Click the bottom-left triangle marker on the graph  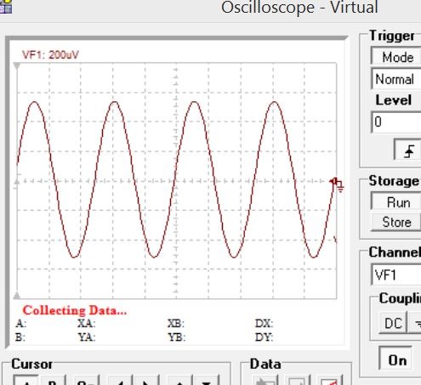click(x=17, y=296)
